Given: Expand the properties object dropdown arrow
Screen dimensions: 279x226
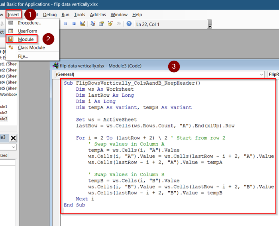Looking at the screenshot, I should click(x=14, y=147).
